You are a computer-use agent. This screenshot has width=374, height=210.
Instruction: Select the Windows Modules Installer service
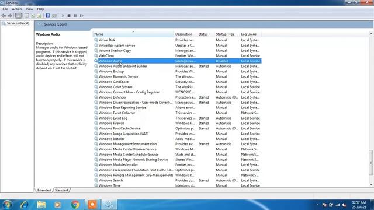177,164
